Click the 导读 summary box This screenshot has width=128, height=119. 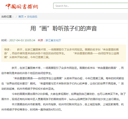pyautogui.click(x=63, y=53)
